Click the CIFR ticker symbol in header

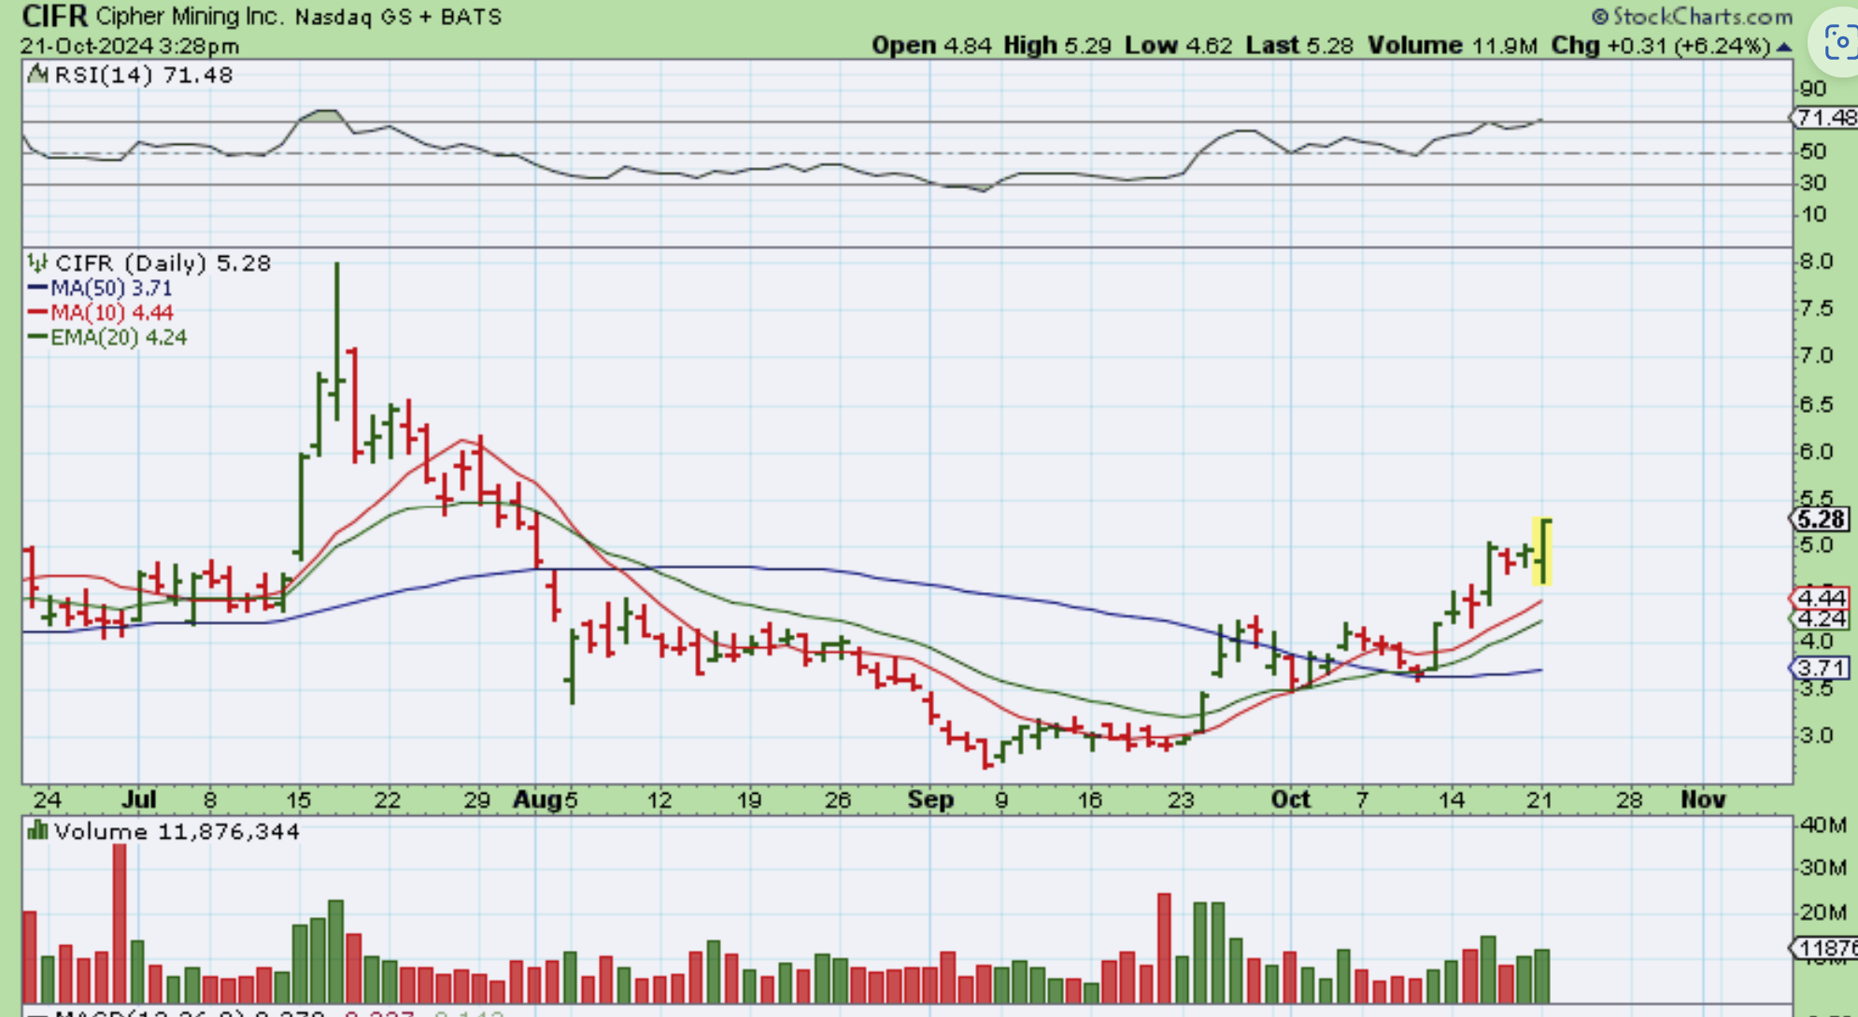(54, 16)
